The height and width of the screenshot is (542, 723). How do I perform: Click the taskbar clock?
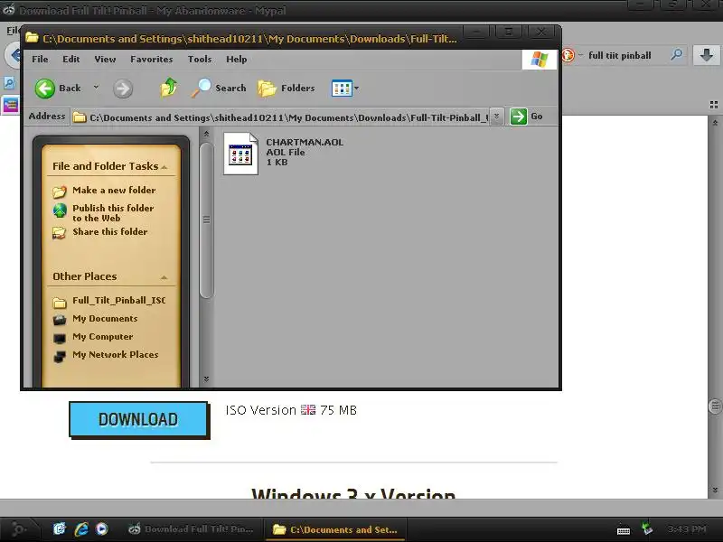point(687,528)
